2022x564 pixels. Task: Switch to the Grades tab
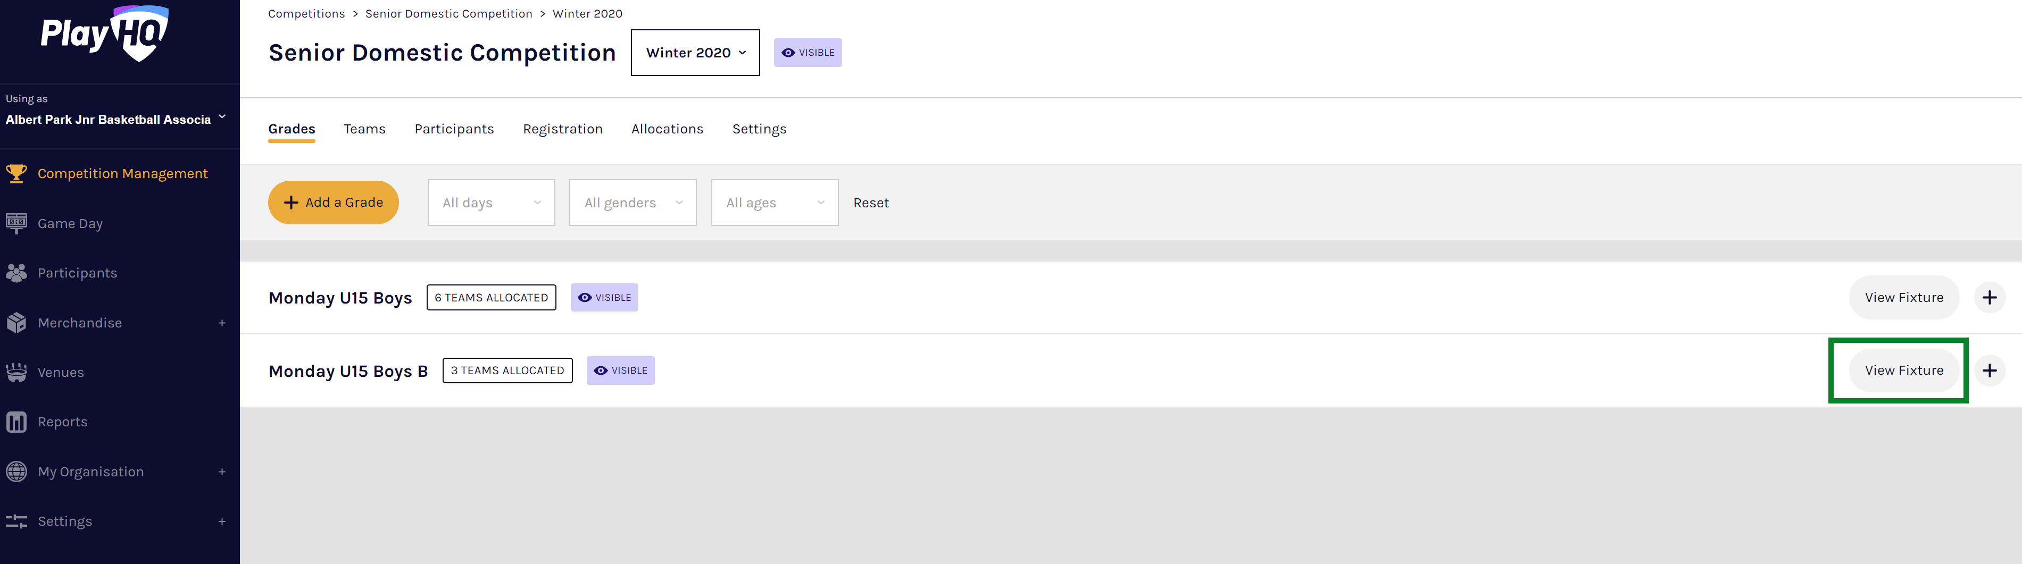pyautogui.click(x=292, y=129)
